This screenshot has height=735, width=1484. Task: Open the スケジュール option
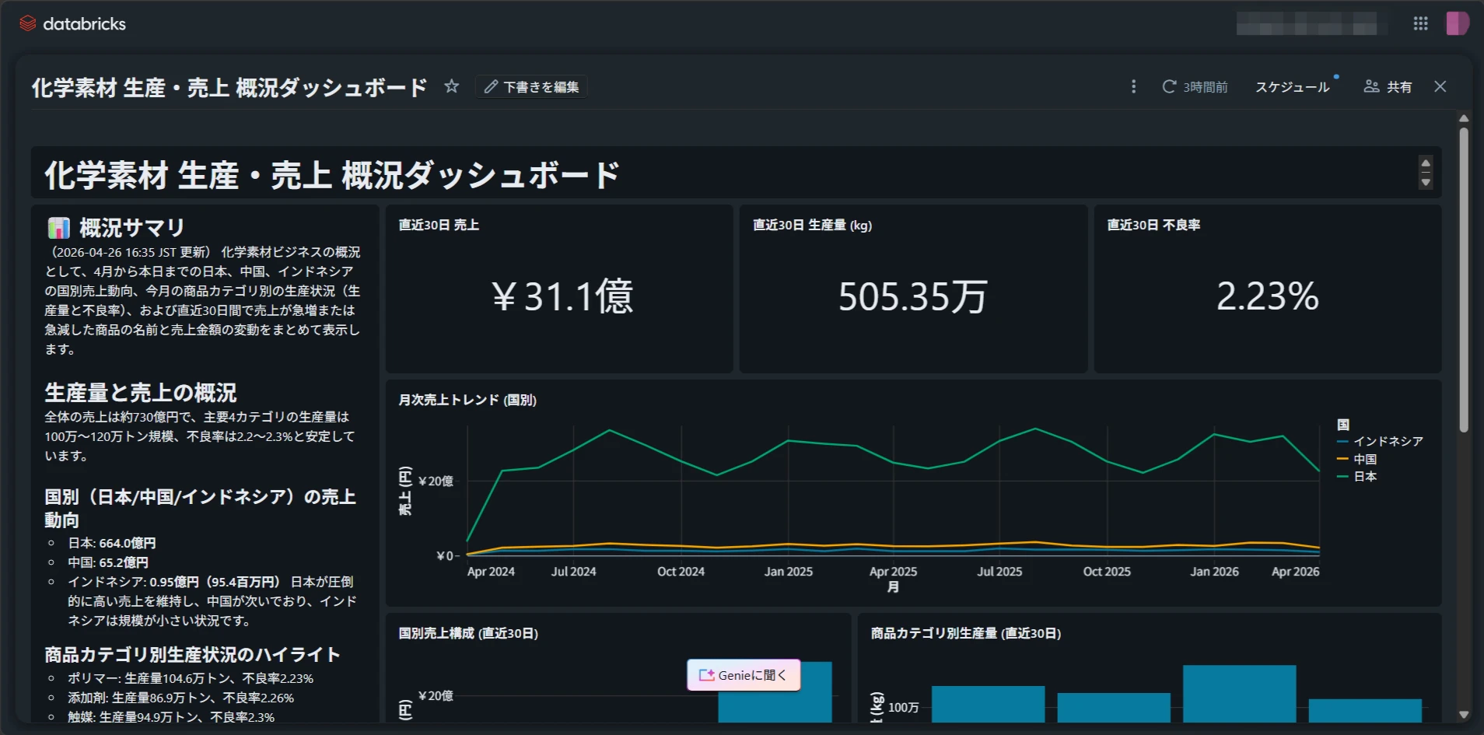1293,86
